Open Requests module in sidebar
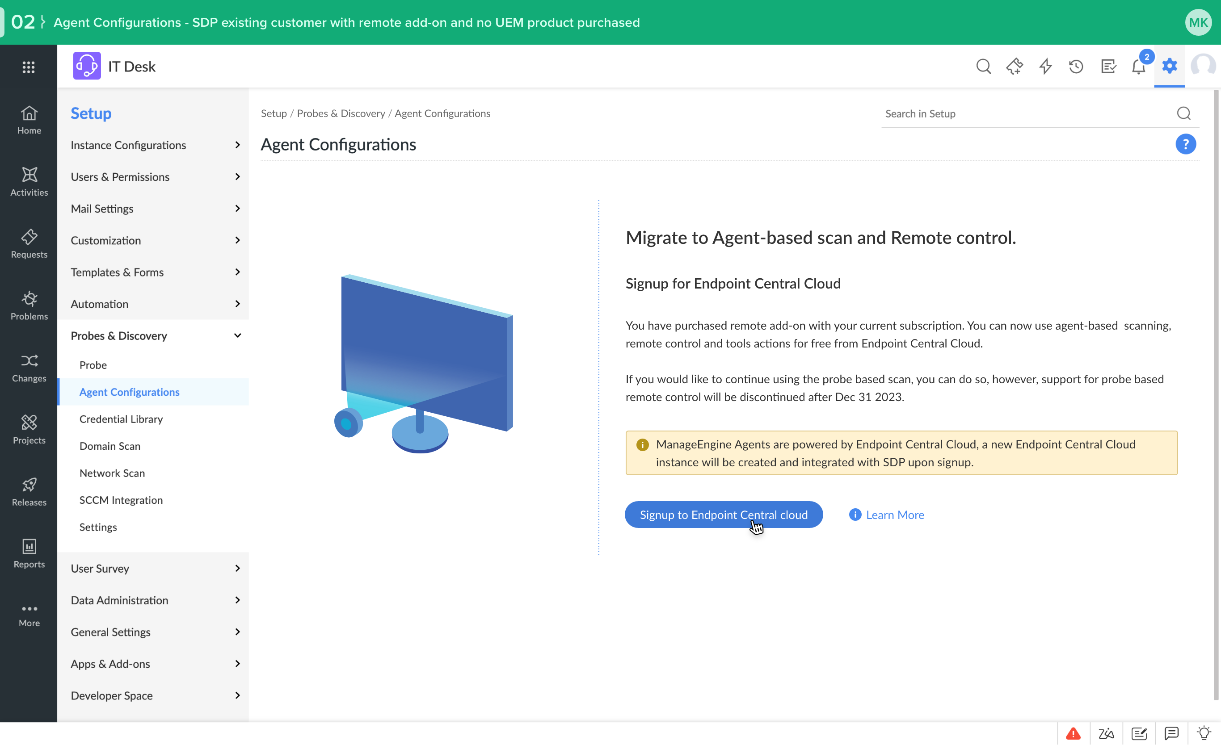1221x745 pixels. (x=29, y=244)
